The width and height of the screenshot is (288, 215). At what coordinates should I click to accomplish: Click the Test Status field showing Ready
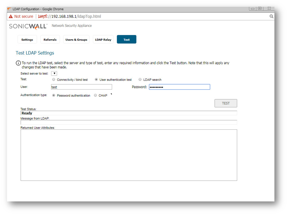(129, 113)
